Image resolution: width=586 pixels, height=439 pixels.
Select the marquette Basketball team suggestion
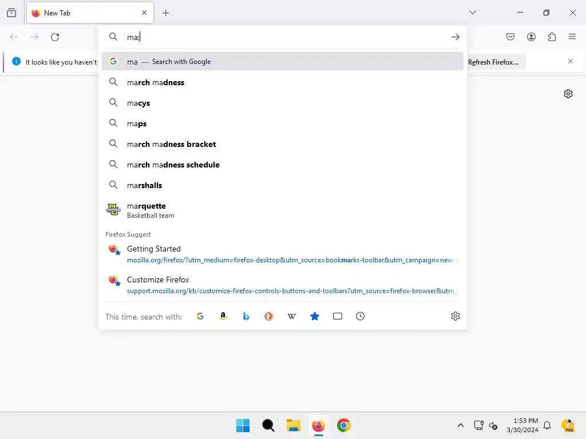tap(283, 210)
